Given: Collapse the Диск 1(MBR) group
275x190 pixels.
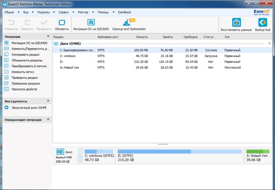Looking at the screenshot, I should click(269, 43).
